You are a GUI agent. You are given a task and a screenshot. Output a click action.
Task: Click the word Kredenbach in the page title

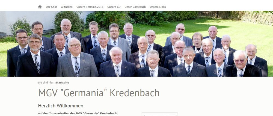(135, 93)
